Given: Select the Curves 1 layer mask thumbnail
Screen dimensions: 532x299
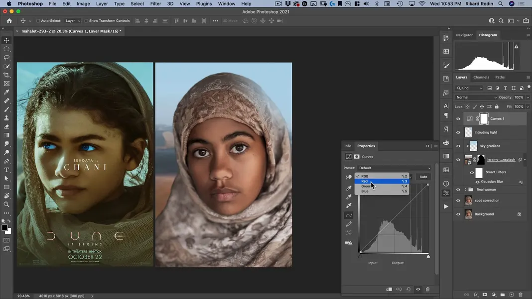Looking at the screenshot, I should 484,118.
